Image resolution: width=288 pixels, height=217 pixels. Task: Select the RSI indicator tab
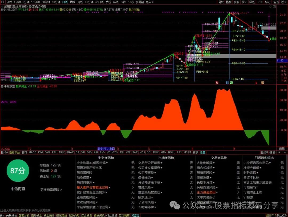pyautogui.click(x=122, y=152)
